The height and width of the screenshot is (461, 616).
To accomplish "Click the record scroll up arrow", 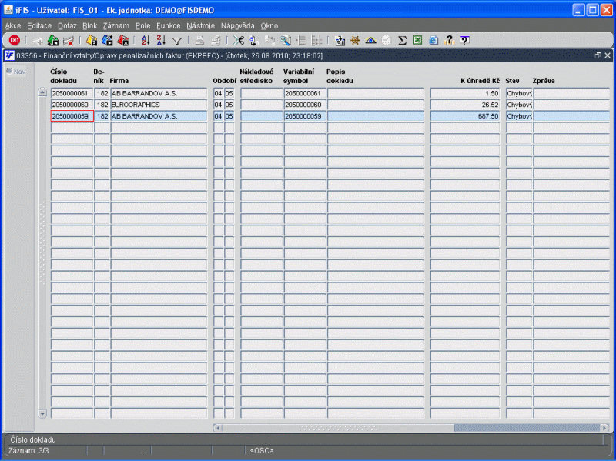I will (42, 92).
